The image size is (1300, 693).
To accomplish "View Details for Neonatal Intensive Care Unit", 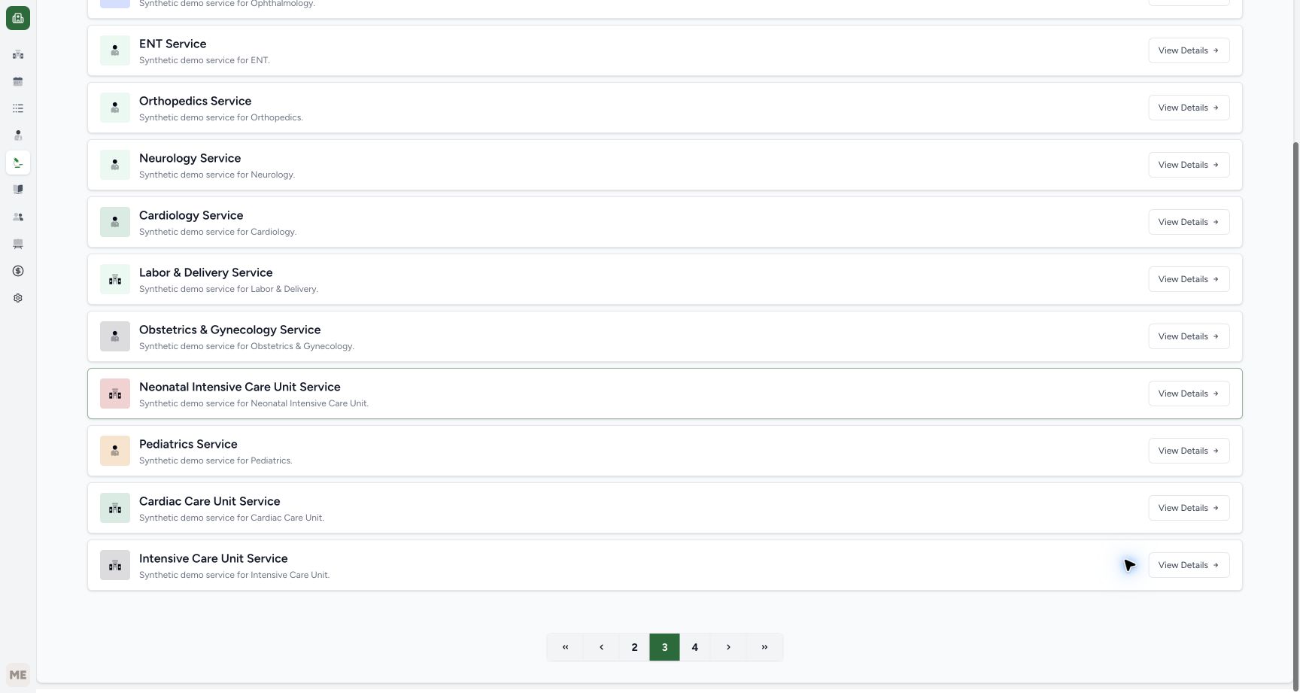I will pos(1189,394).
